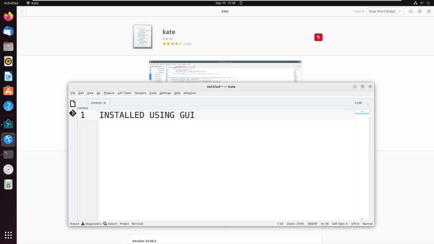Click the star rating for kate

pyautogui.click(x=172, y=44)
